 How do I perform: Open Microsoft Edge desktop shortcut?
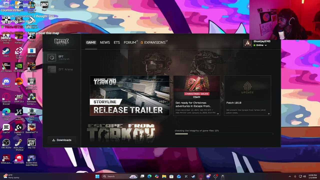[6, 114]
